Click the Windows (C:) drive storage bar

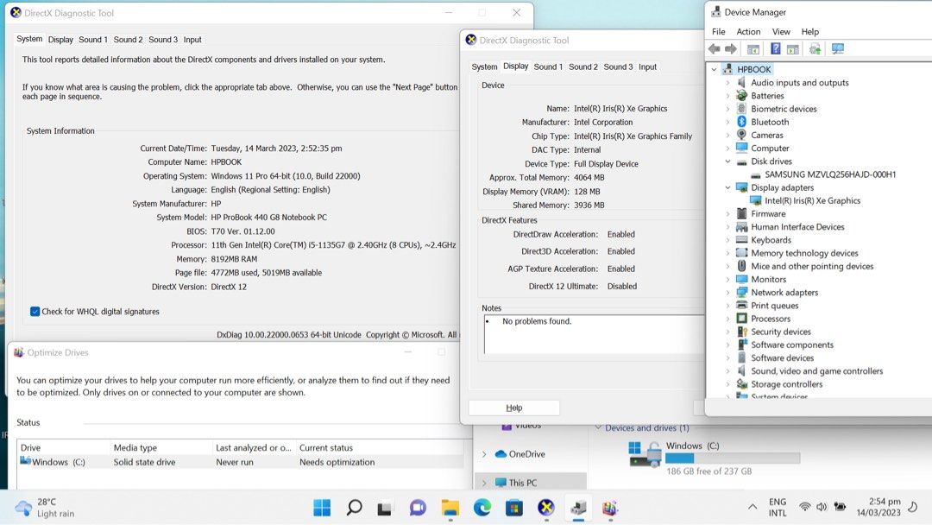pos(732,459)
